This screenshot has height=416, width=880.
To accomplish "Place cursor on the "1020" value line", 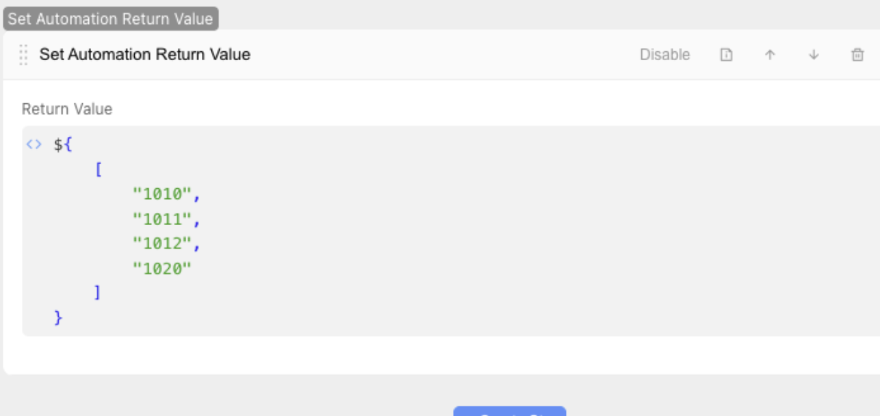I will pyautogui.click(x=161, y=268).
